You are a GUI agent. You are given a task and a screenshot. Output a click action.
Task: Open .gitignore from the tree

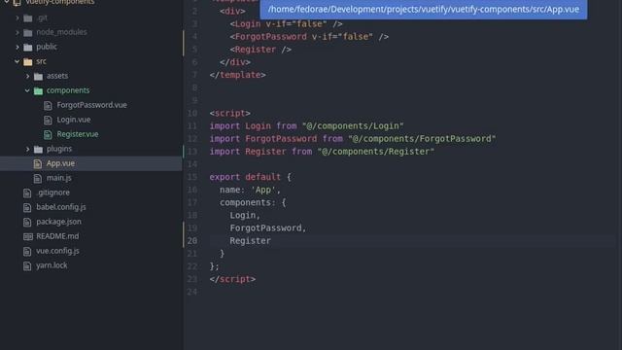click(x=53, y=192)
